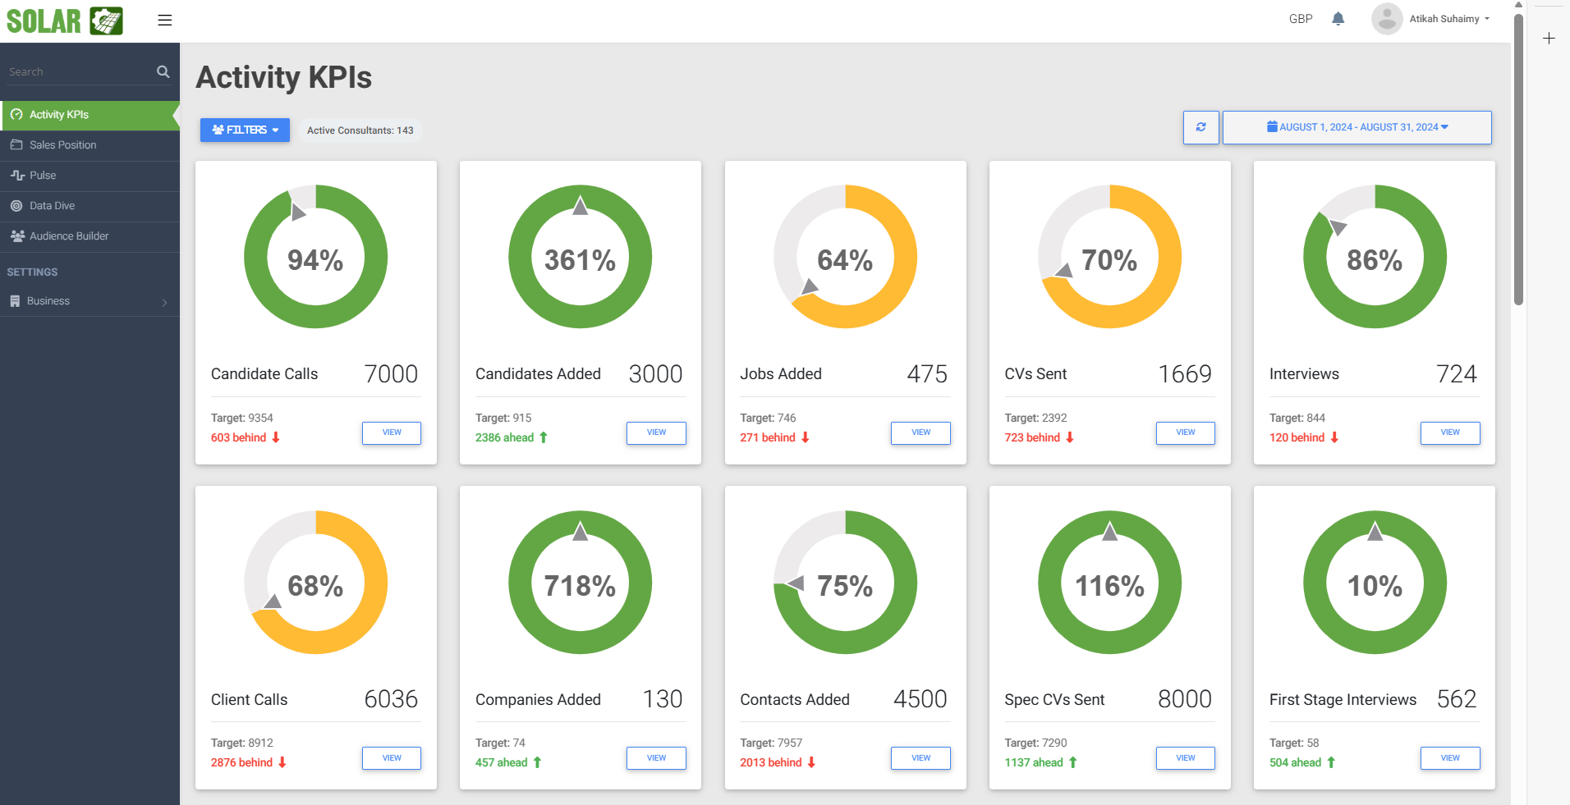Open Pulse from the sidebar
The image size is (1570, 805).
click(43, 176)
